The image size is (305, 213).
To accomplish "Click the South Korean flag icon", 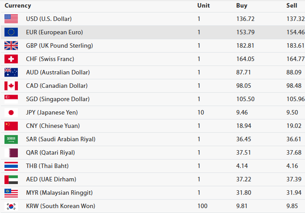I will pos(11,206).
